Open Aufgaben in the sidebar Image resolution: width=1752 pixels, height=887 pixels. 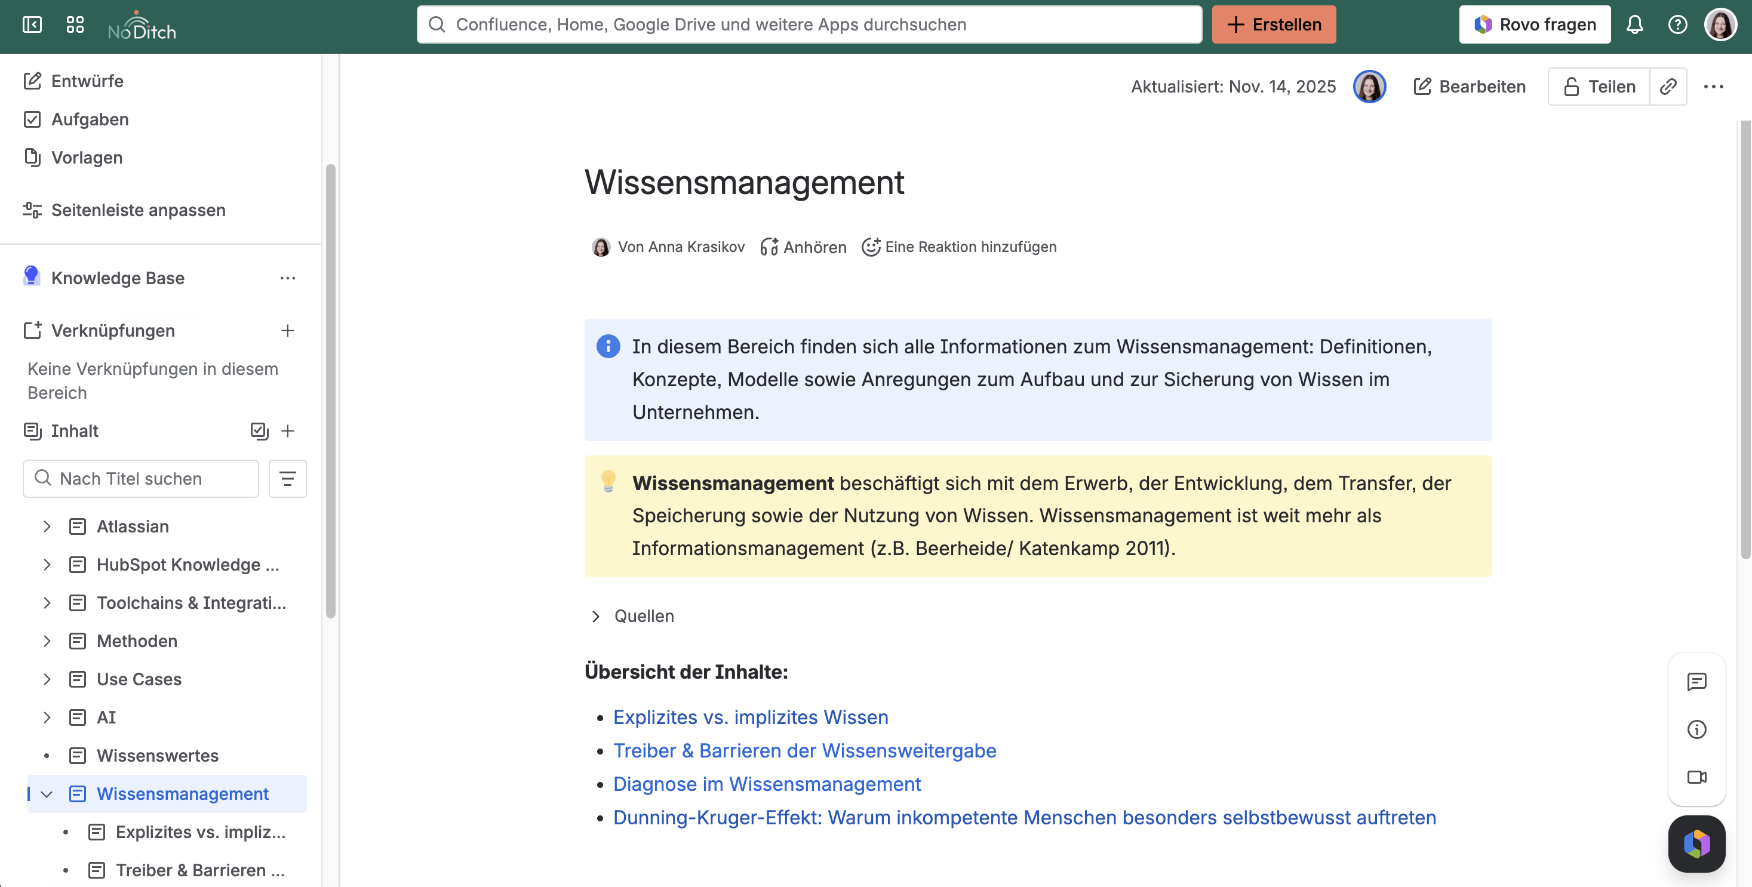76,119
